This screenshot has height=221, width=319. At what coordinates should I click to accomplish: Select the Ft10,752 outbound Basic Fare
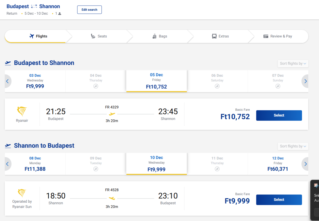[279, 115]
